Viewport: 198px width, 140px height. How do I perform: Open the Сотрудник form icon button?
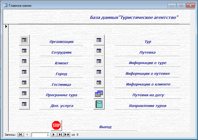click(x=24, y=51)
